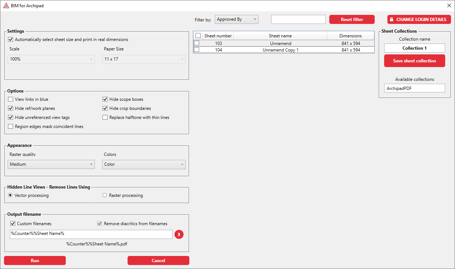Click the Collection name field

[415, 48]
